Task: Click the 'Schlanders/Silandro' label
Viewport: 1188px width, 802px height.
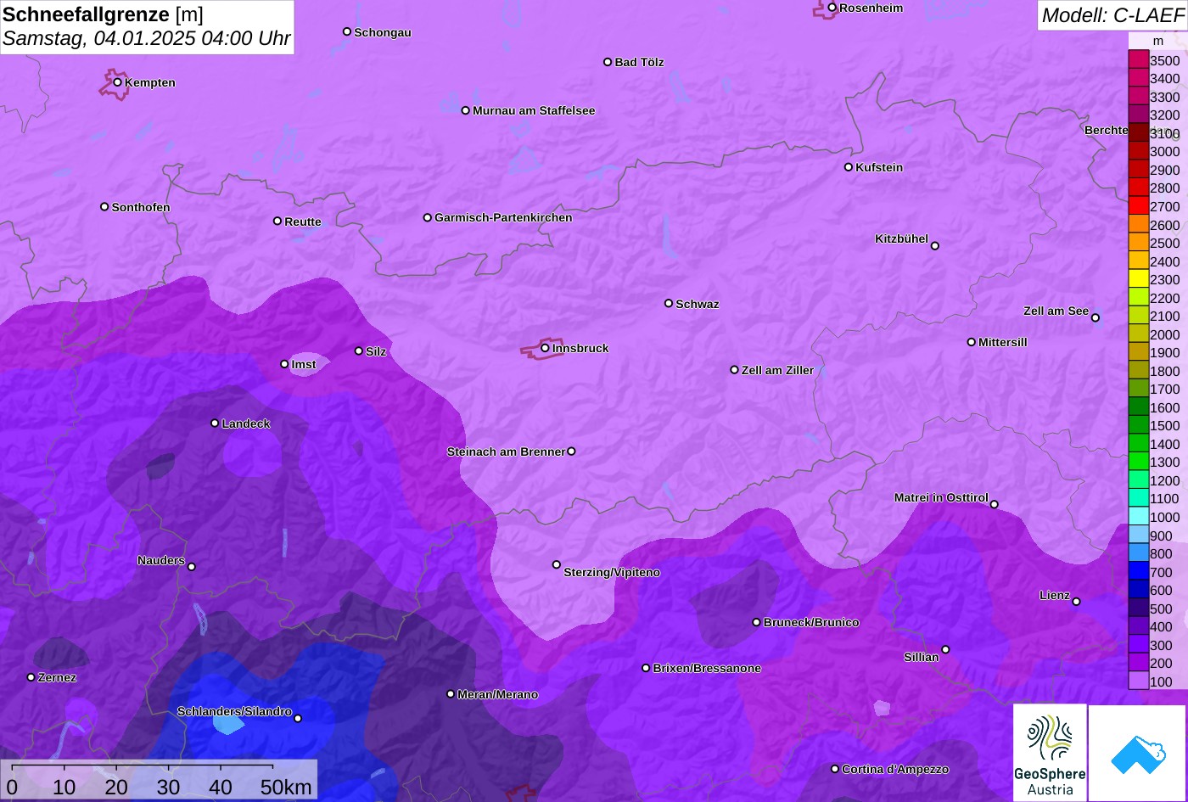Action: (x=234, y=711)
